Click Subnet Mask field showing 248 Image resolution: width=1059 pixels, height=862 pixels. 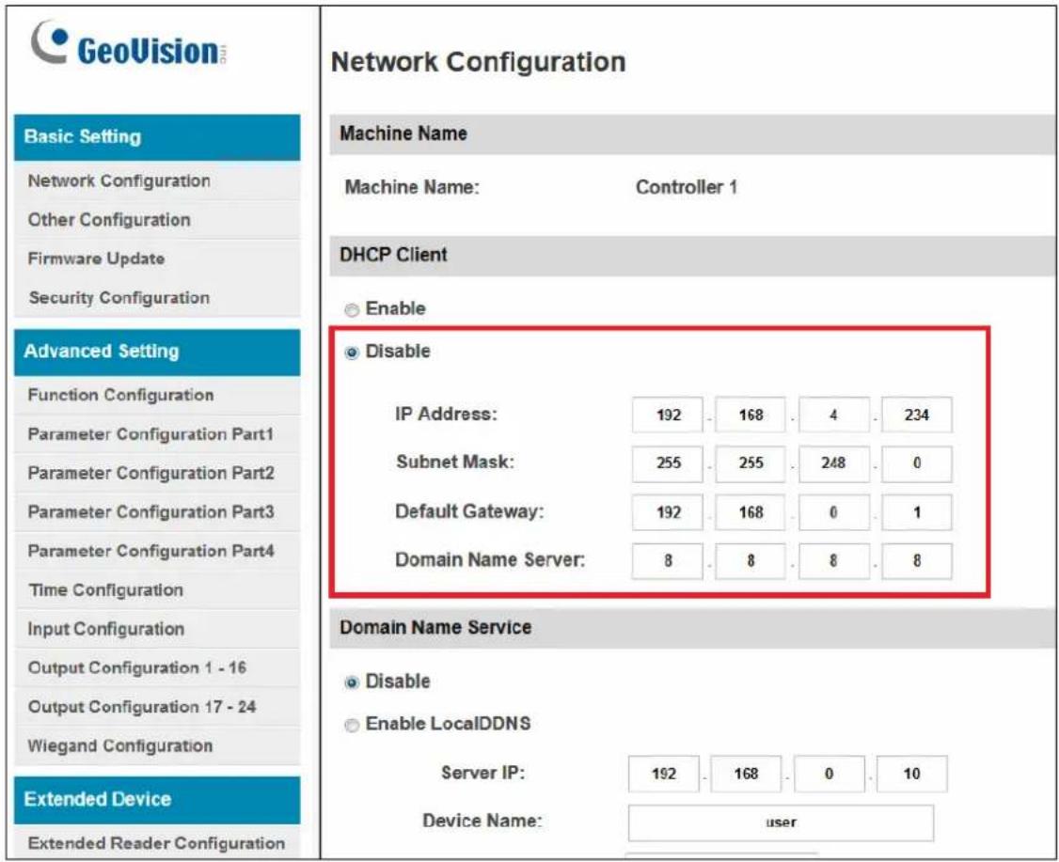tap(833, 463)
